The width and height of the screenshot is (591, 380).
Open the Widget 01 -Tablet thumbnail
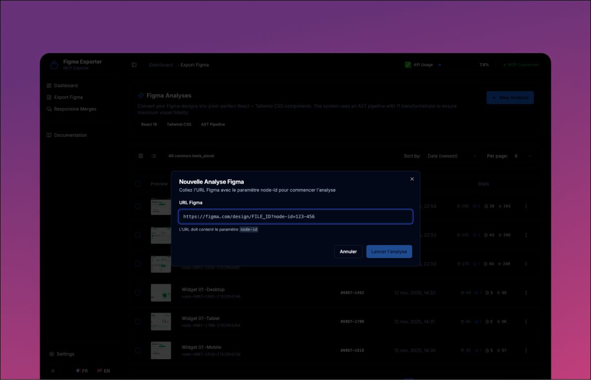pos(161,321)
